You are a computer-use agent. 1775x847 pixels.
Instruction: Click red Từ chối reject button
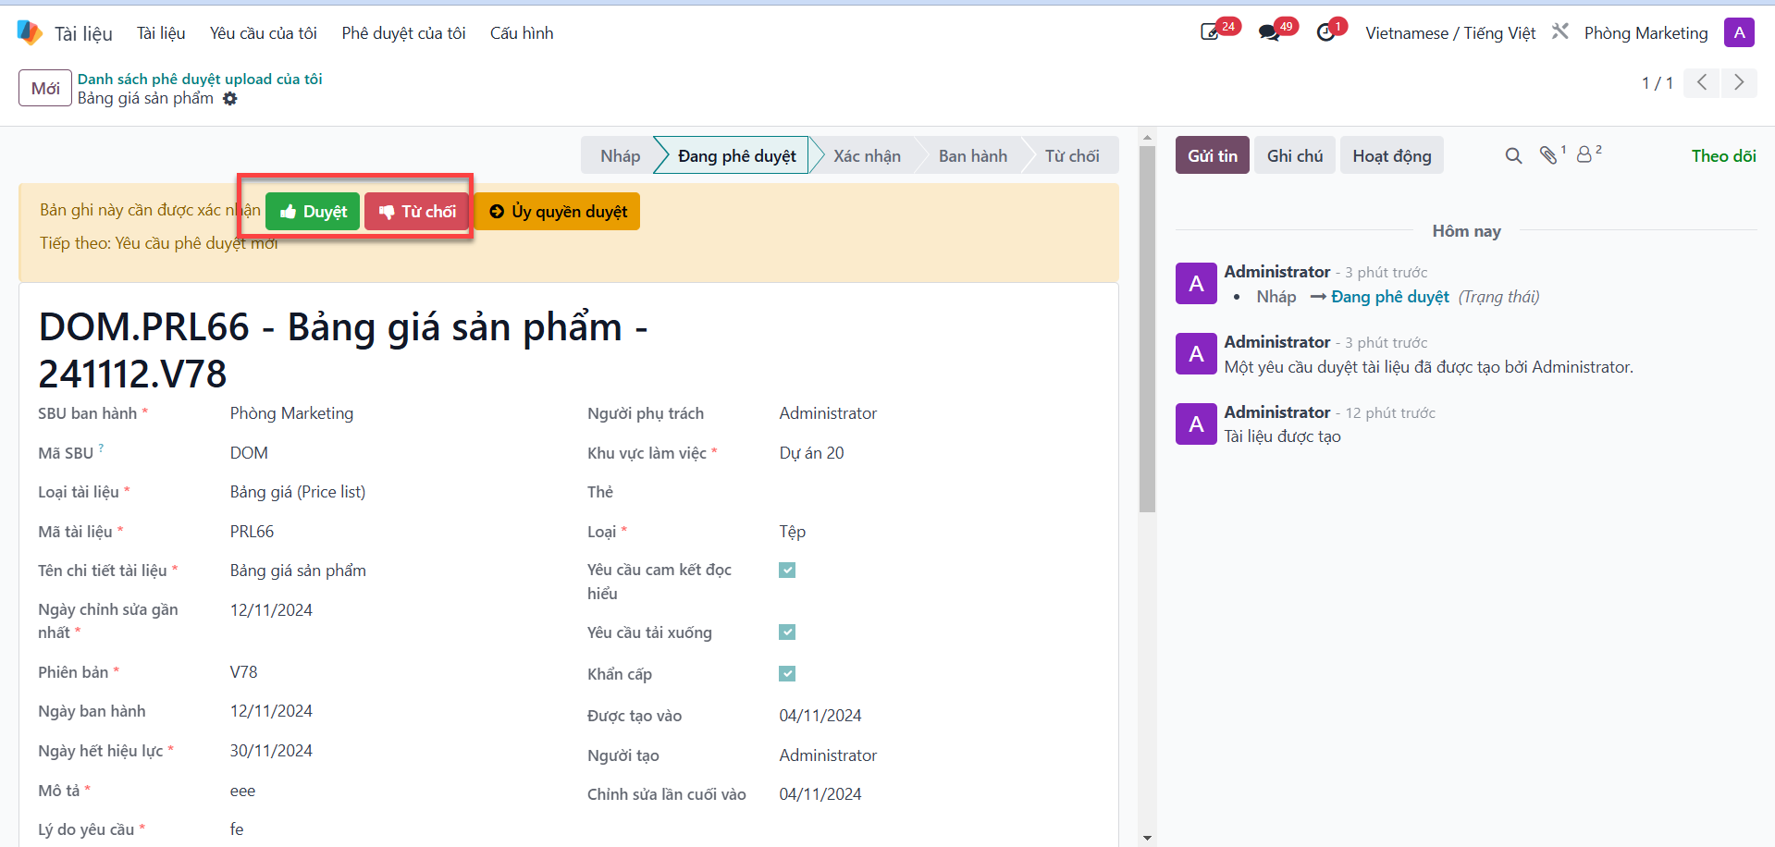coord(417,211)
